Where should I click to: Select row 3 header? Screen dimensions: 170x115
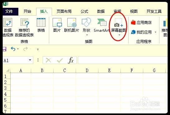point(7,88)
